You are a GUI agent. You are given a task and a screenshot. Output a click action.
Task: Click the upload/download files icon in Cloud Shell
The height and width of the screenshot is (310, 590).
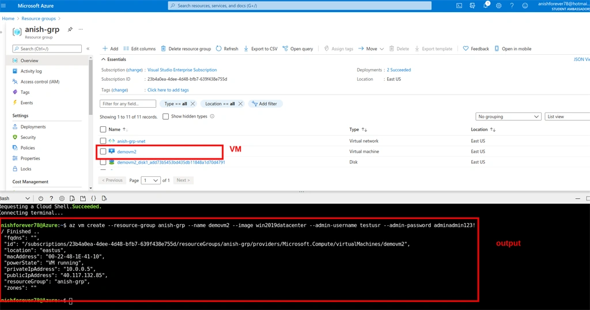[x=72, y=198]
